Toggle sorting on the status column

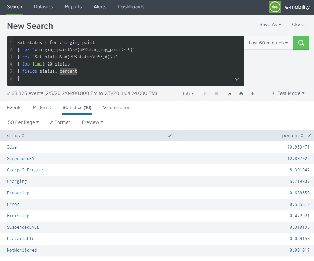click(x=22, y=136)
